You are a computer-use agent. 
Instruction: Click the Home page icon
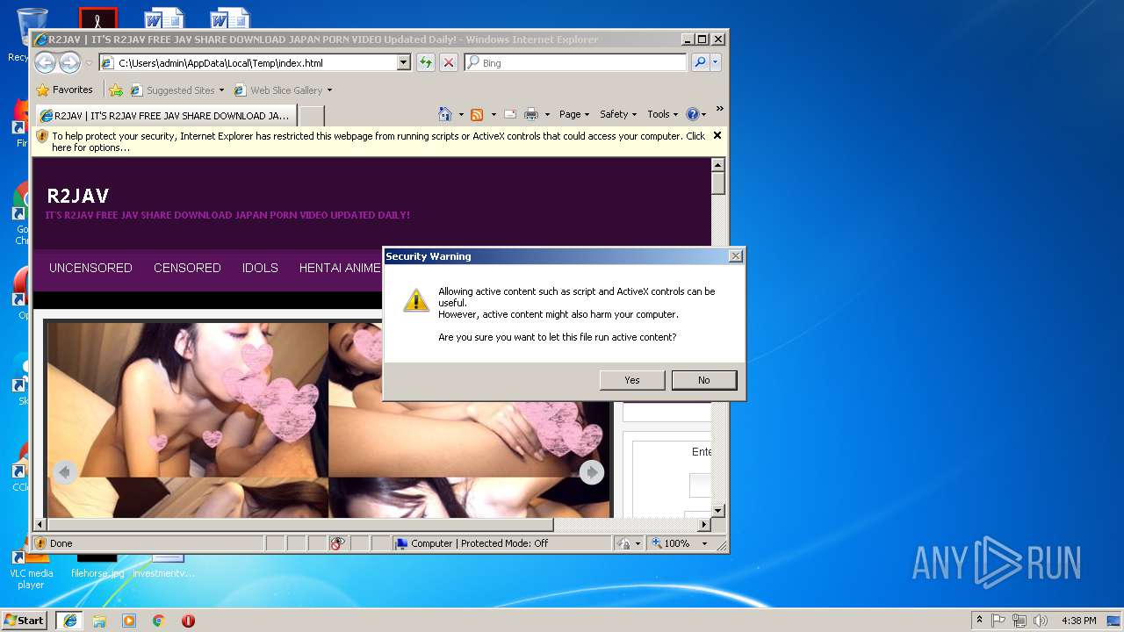(444, 114)
